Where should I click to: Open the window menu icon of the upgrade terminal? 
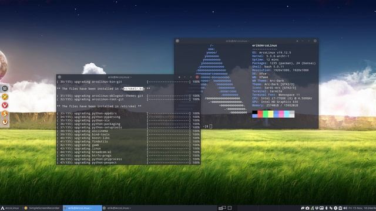[x=59, y=77]
